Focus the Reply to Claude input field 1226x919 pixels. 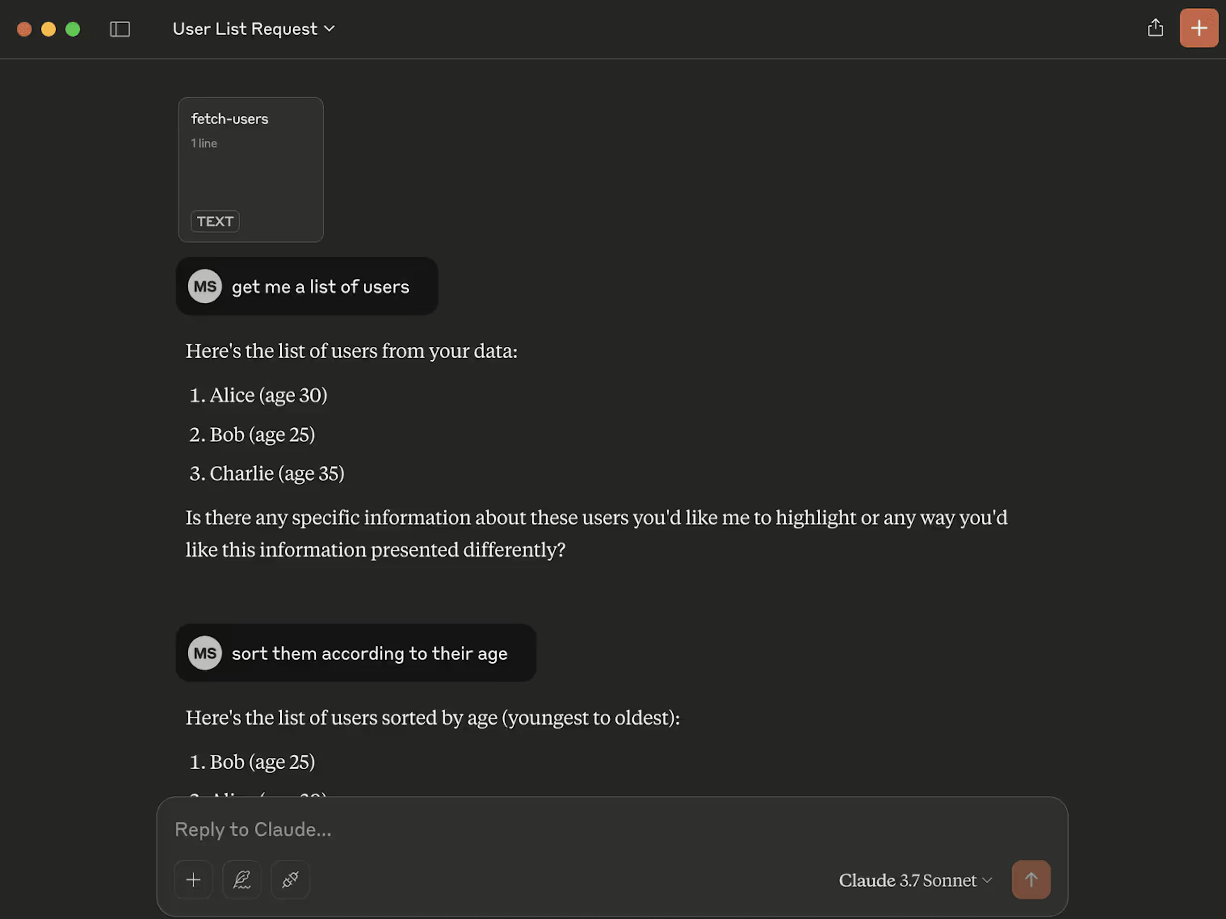[554, 829]
